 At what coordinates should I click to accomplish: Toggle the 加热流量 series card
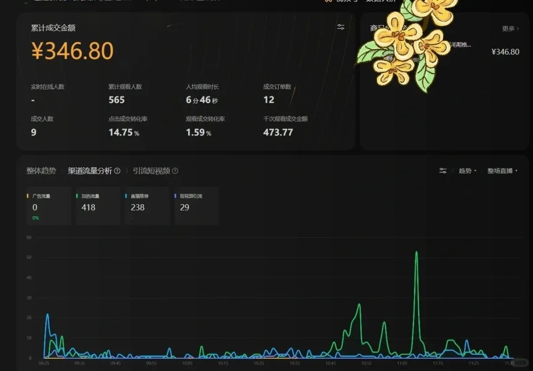tap(97, 206)
